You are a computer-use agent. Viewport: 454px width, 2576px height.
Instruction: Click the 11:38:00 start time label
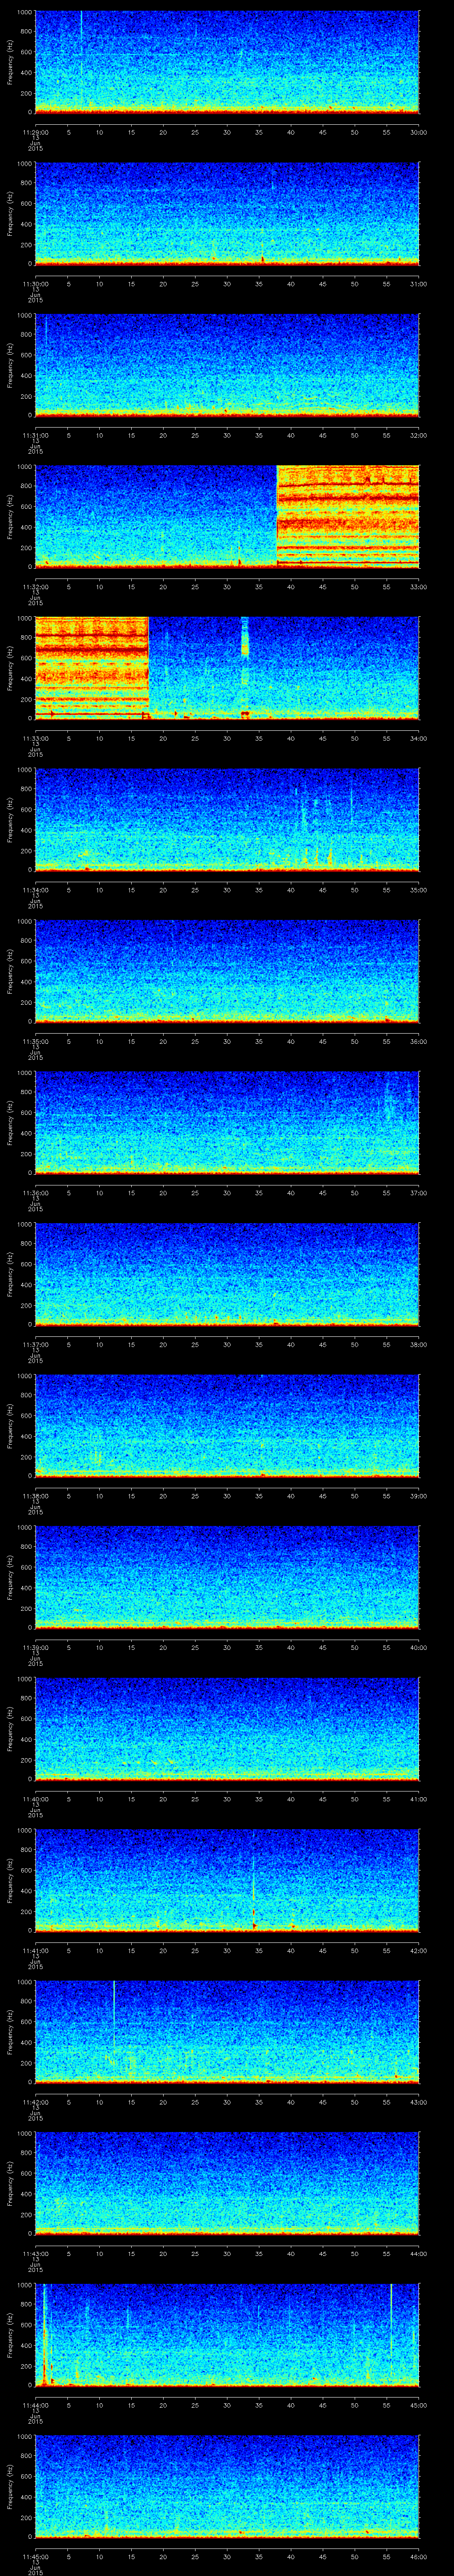pyautogui.click(x=35, y=1495)
